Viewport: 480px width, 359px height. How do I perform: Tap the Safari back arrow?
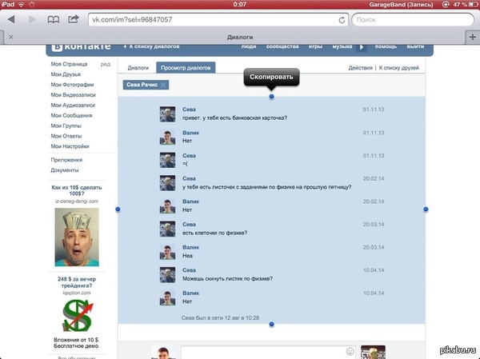tap(10, 18)
